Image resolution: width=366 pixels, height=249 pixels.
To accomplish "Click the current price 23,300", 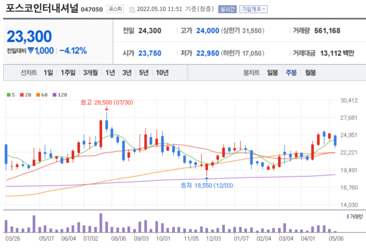I will click(x=29, y=37).
